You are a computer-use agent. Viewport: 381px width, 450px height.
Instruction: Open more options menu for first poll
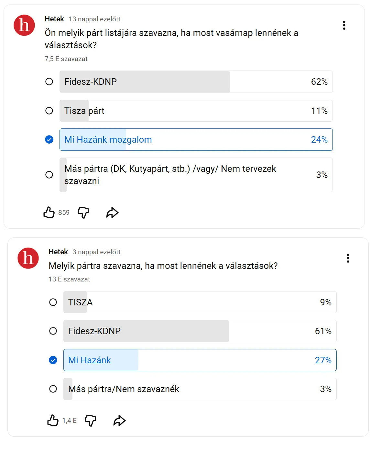[344, 25]
